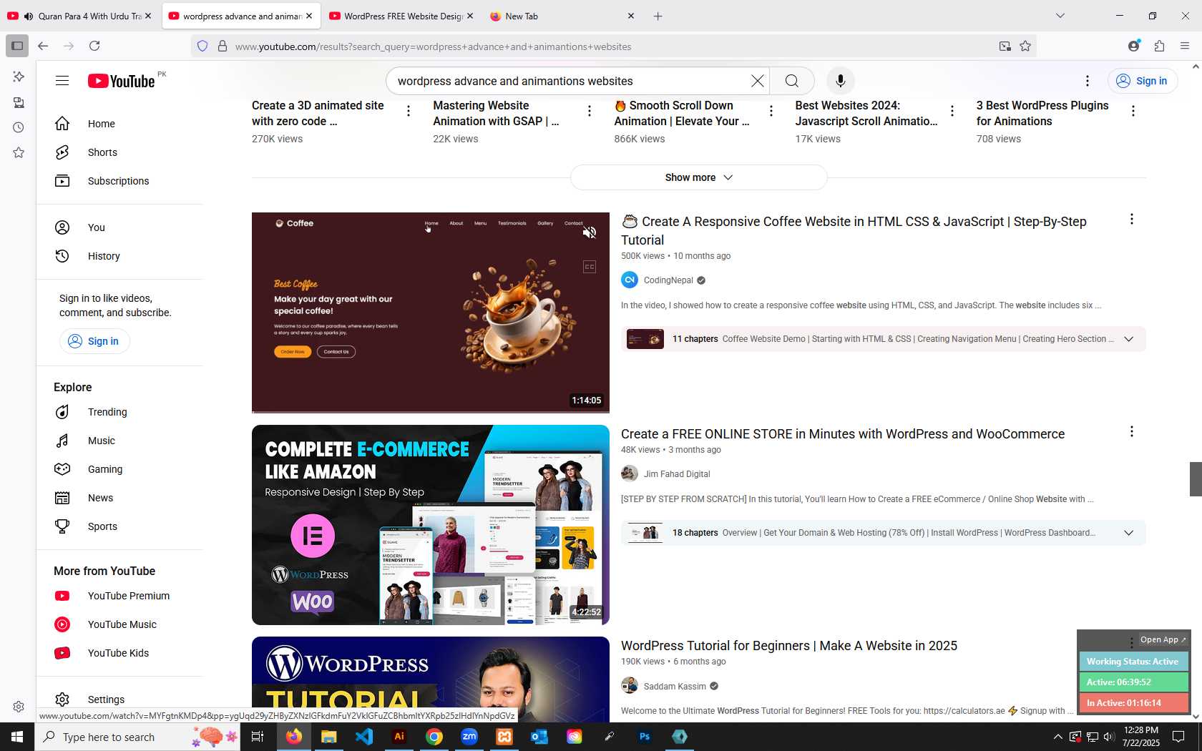The image size is (1202, 751).
Task: Open a new browser tab
Action: (x=658, y=16)
